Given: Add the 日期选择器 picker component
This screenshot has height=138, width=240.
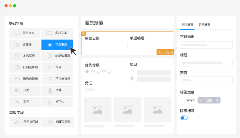Looking at the screenshot, I should 25,67.
